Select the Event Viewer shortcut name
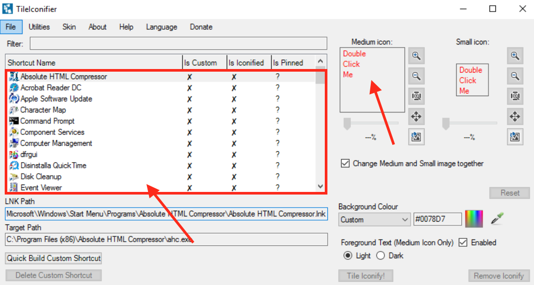534x285 pixels. tap(41, 188)
